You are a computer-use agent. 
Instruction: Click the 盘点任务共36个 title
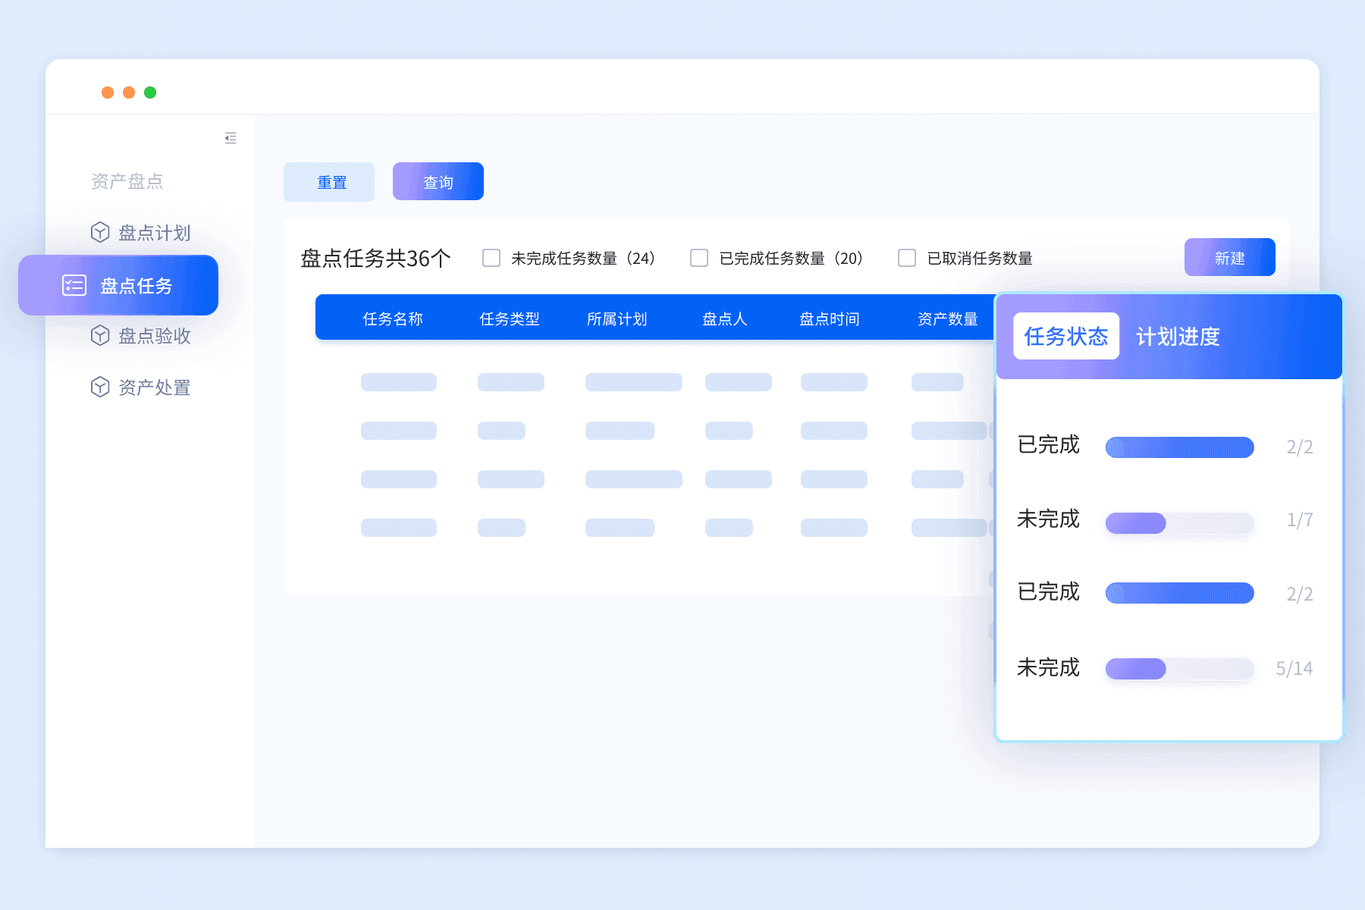[376, 259]
